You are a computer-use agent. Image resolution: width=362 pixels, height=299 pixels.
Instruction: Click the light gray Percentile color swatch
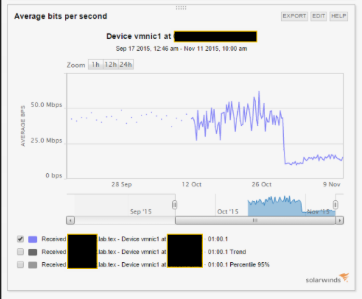click(x=33, y=265)
